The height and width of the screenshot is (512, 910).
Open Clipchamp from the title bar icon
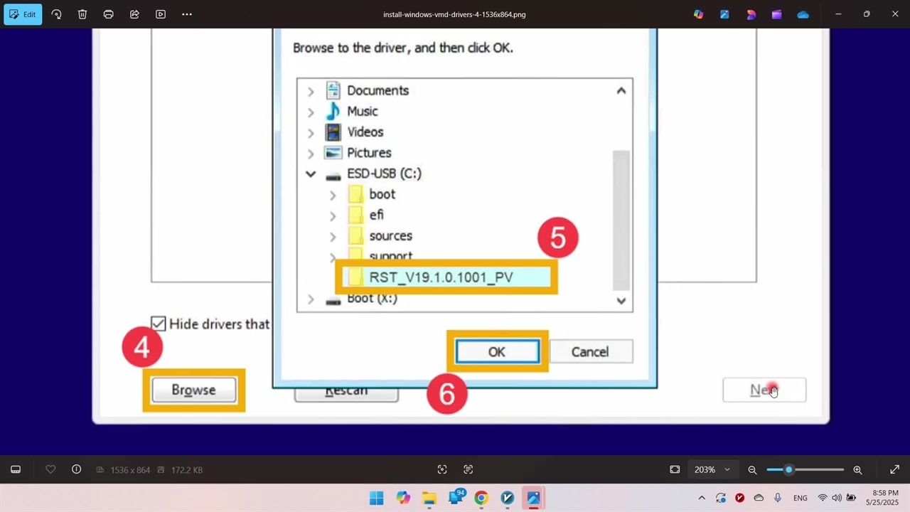tap(776, 14)
